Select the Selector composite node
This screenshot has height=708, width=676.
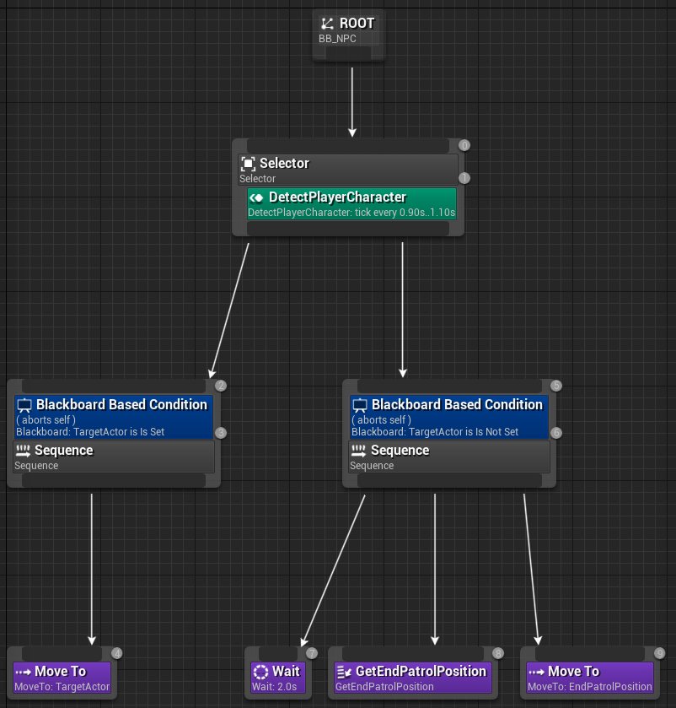coord(348,170)
